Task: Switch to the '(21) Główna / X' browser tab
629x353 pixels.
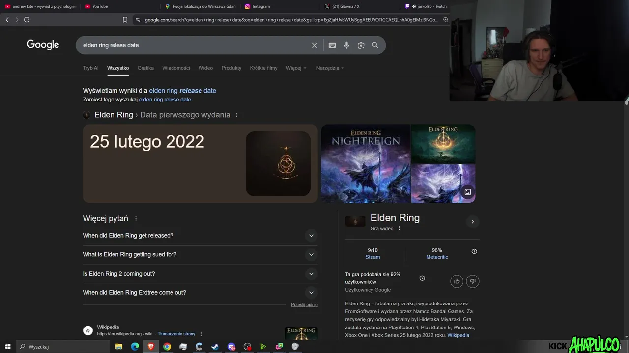Action: tap(361, 6)
